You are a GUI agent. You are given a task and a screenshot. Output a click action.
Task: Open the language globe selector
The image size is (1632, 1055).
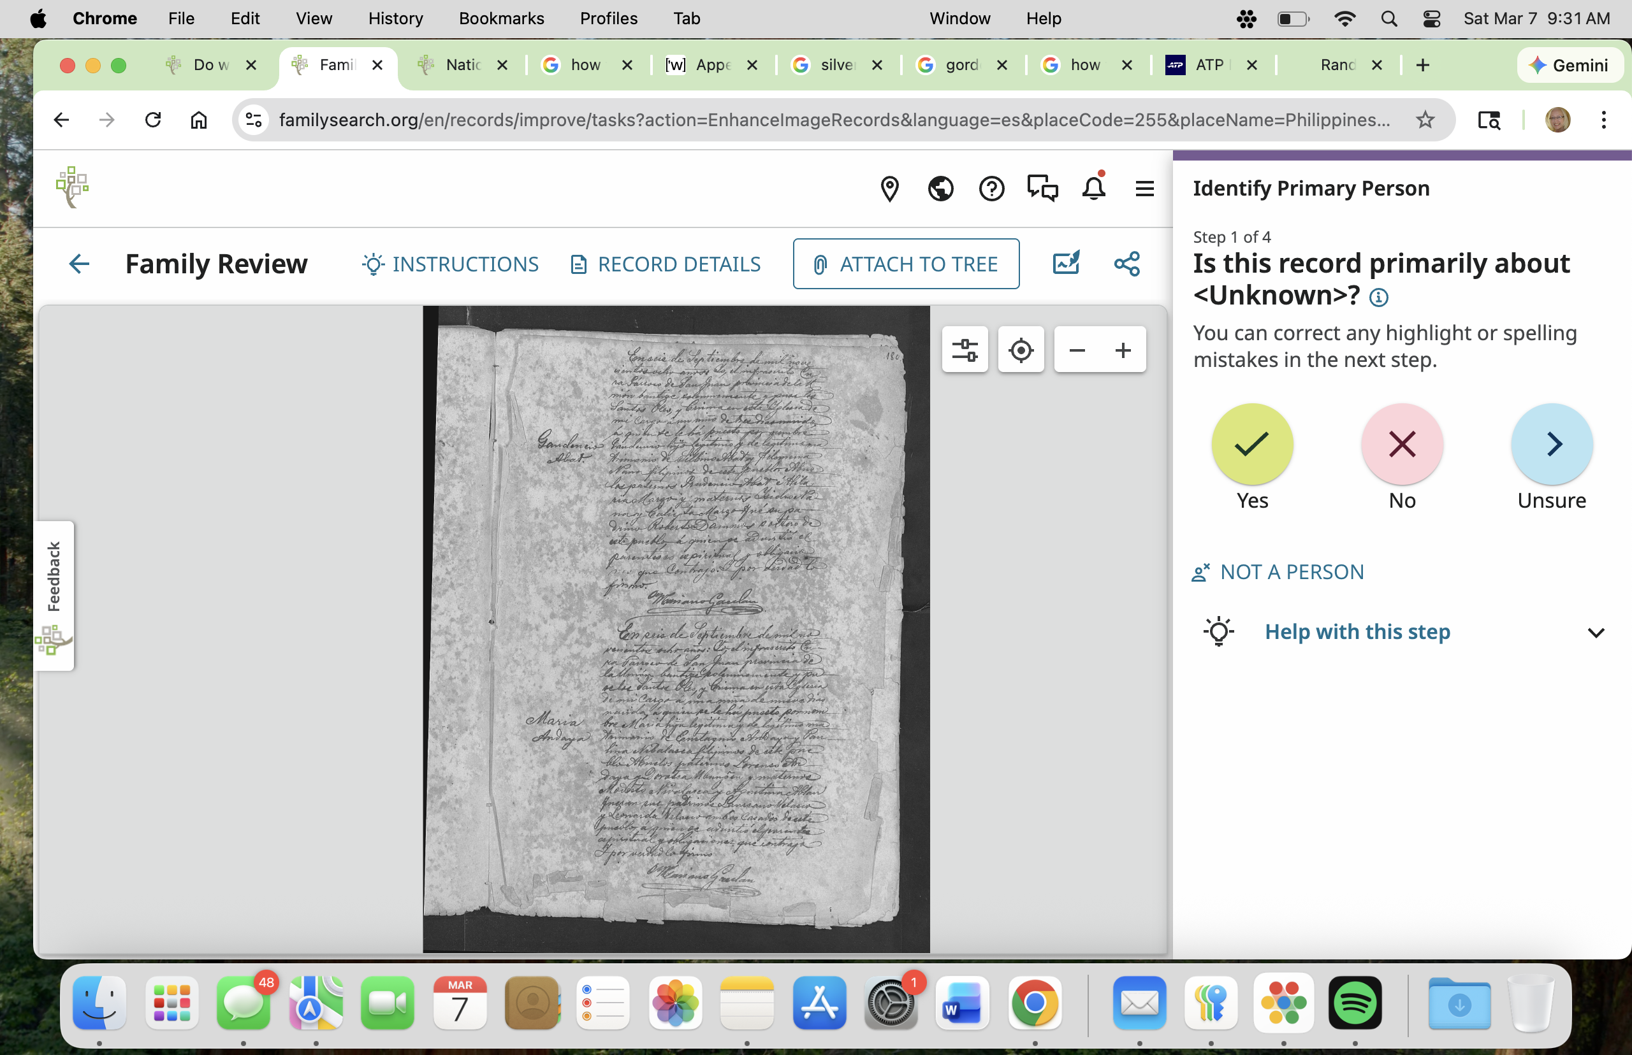pyautogui.click(x=940, y=189)
